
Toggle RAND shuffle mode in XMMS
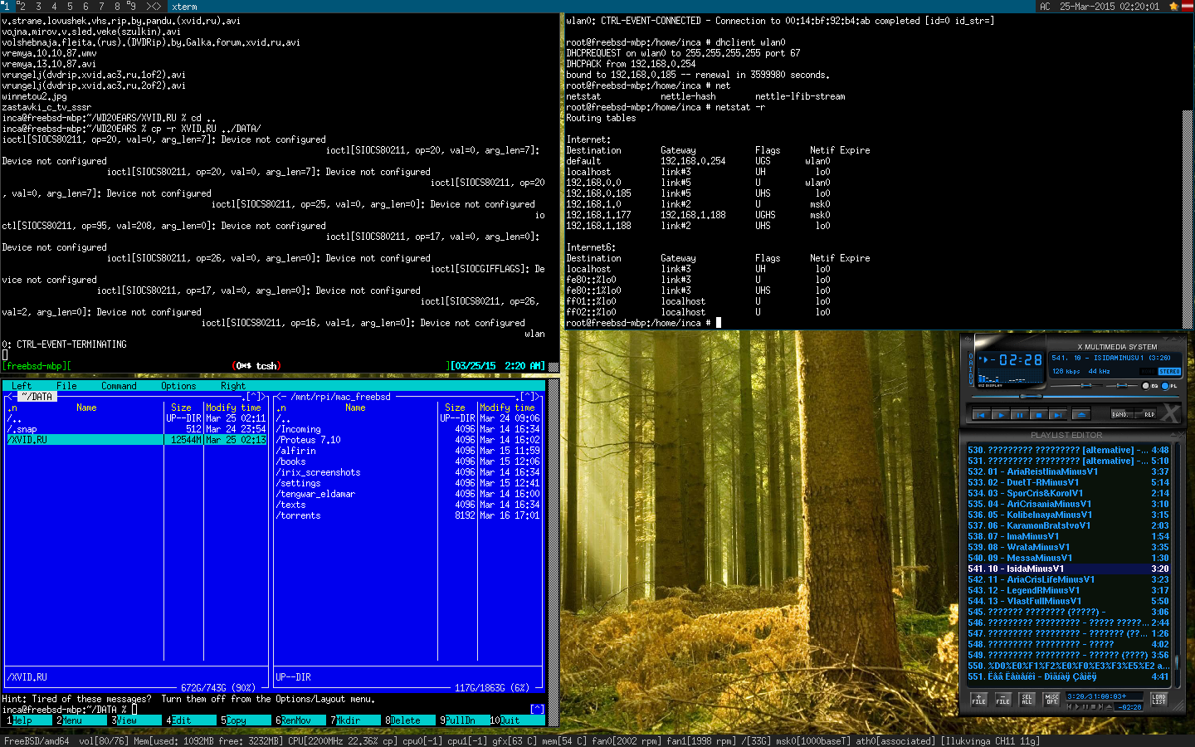coord(1122,414)
